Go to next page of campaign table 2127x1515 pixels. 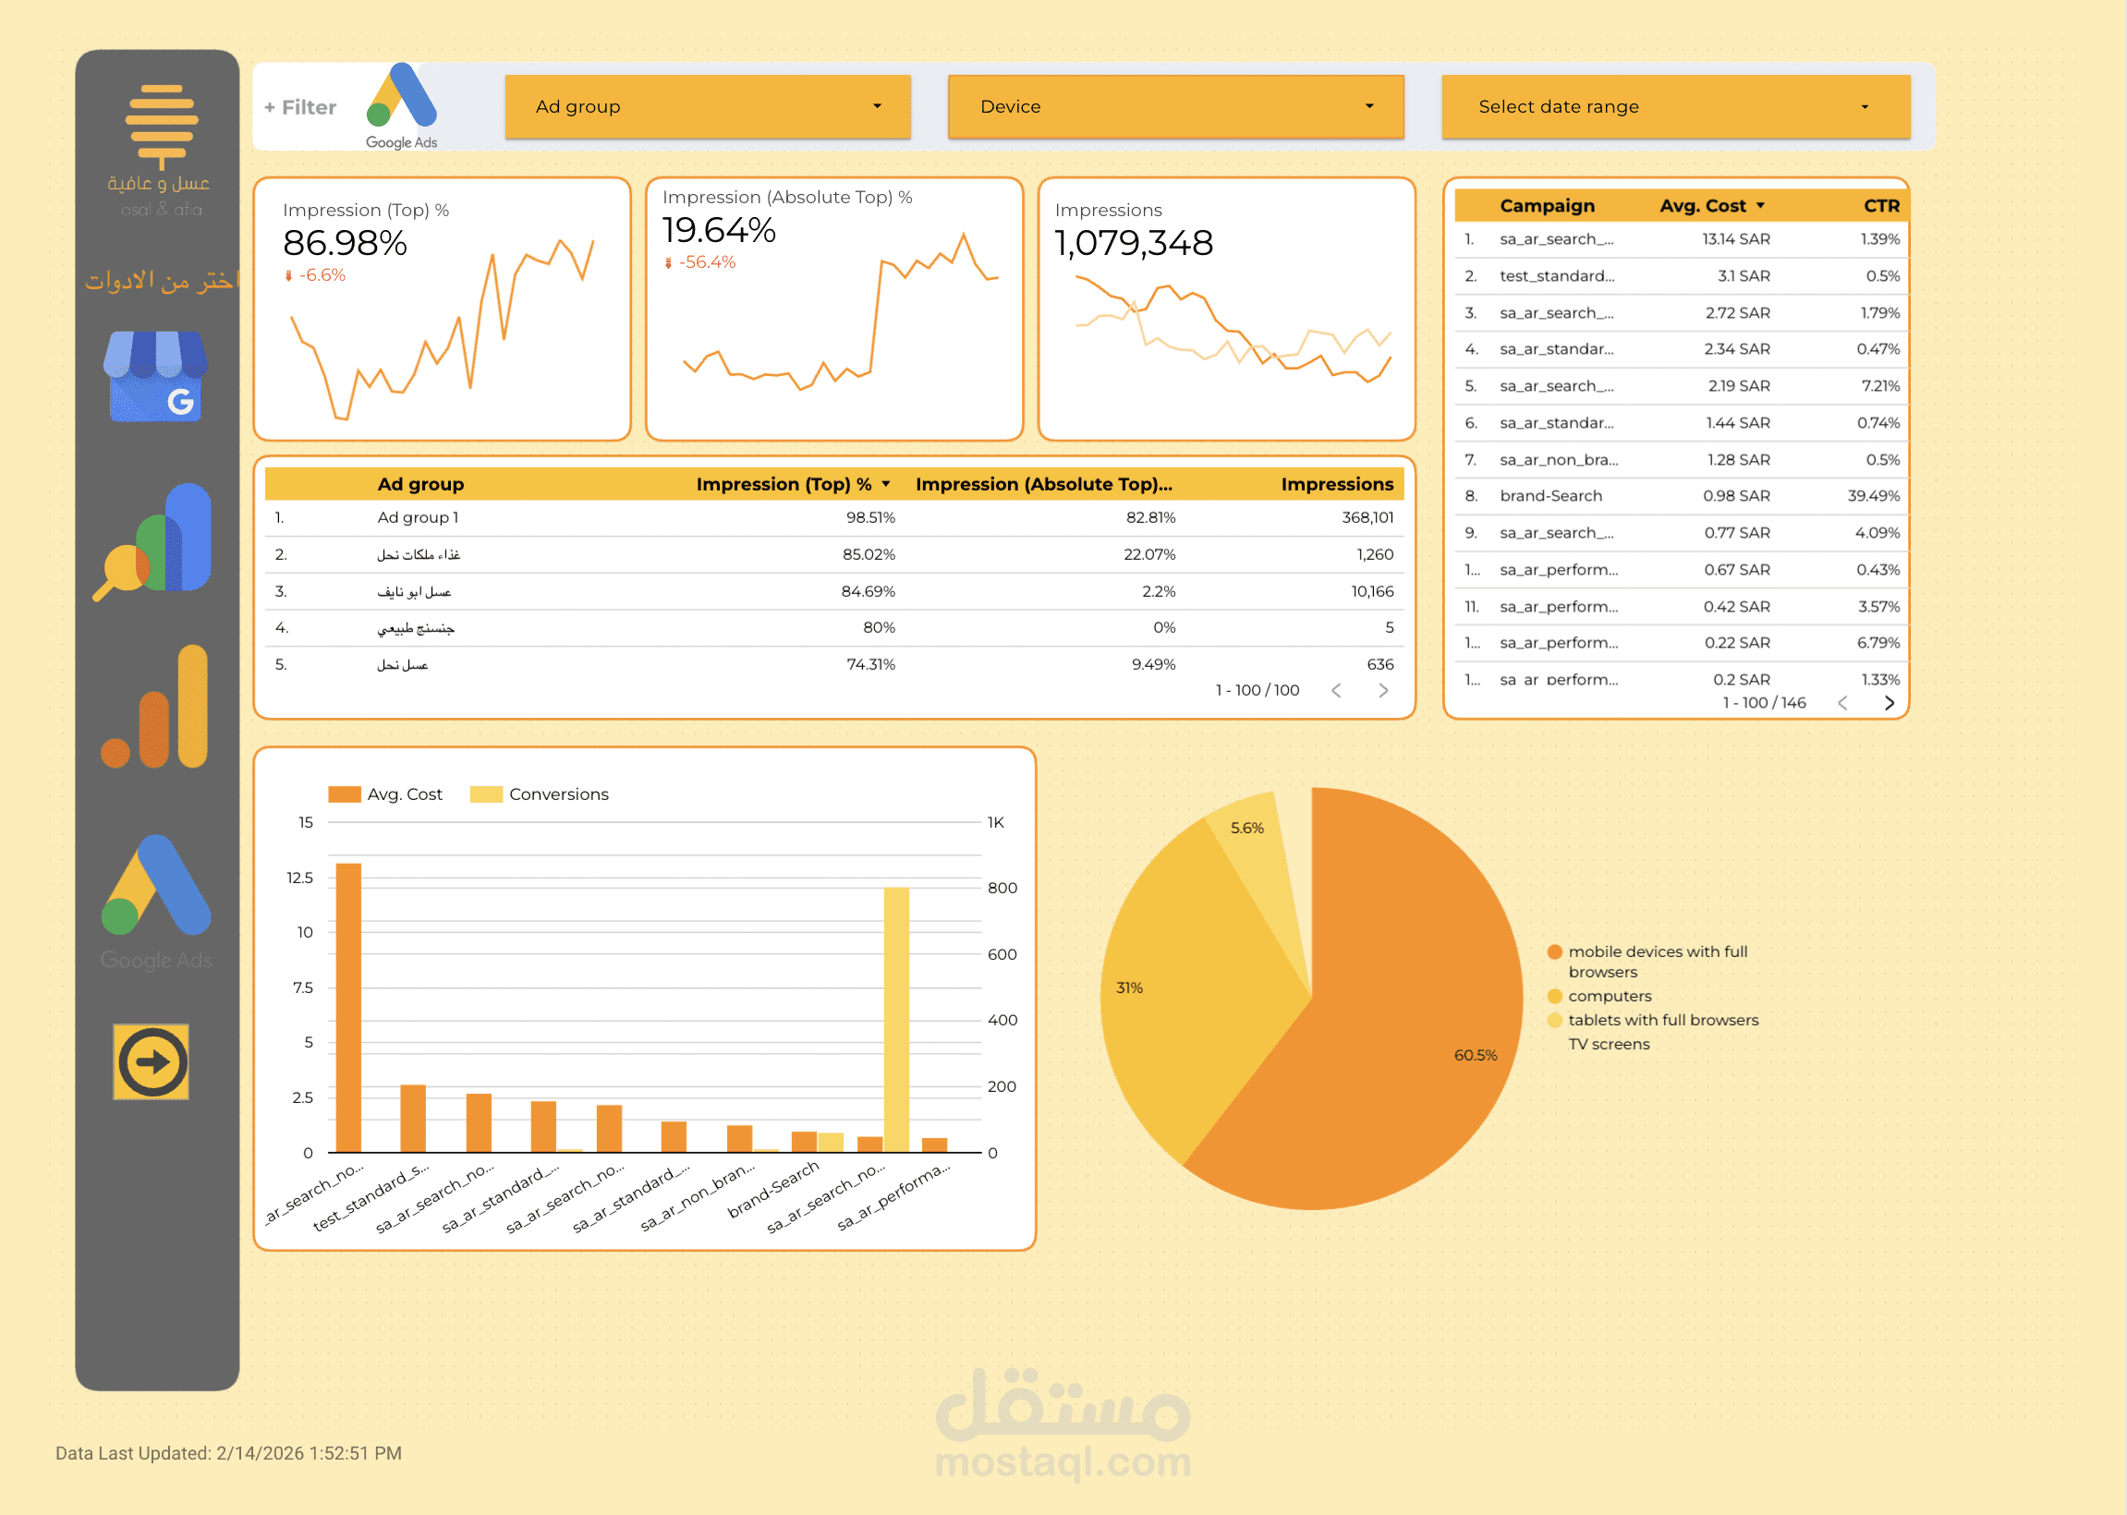1890,703
